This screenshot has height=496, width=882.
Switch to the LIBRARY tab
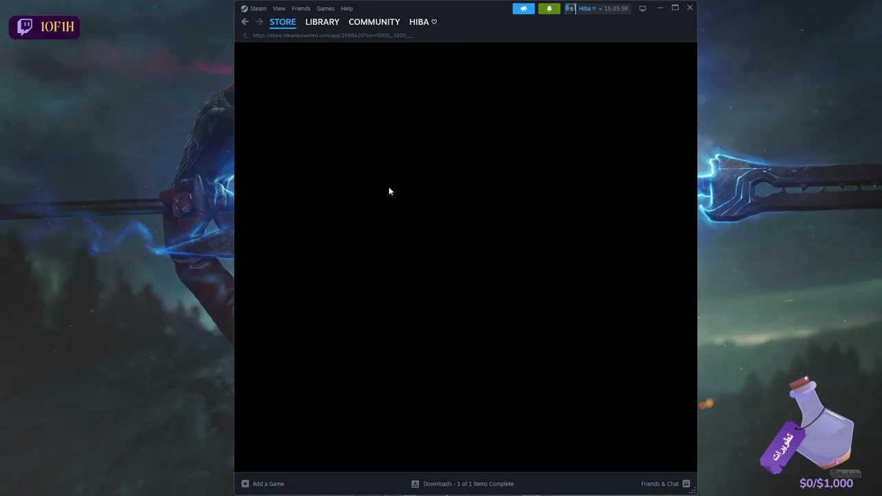[322, 22]
